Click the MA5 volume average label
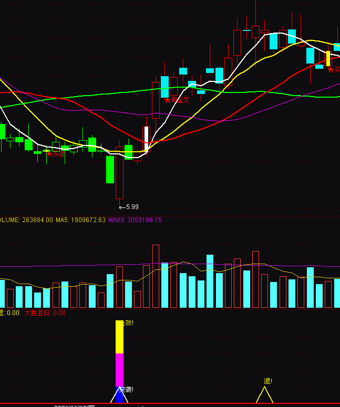 click(x=80, y=220)
